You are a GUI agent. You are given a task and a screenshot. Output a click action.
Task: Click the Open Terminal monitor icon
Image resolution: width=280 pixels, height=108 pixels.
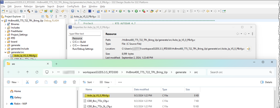(x=72, y=11)
